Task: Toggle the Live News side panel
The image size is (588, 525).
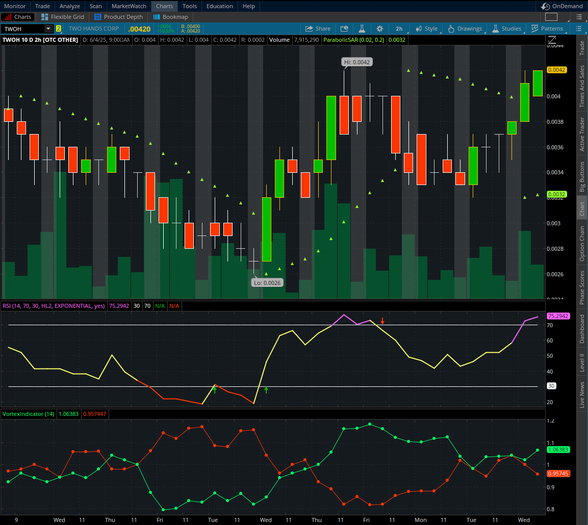Action: 582,395
